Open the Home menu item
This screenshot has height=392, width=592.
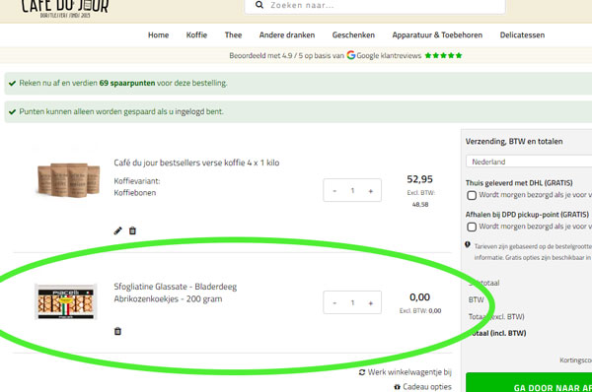158,35
